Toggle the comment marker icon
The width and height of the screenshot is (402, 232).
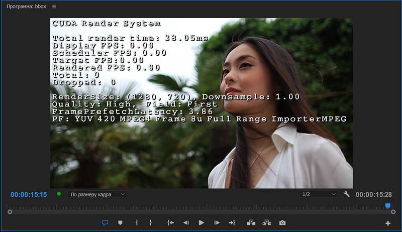(105, 223)
